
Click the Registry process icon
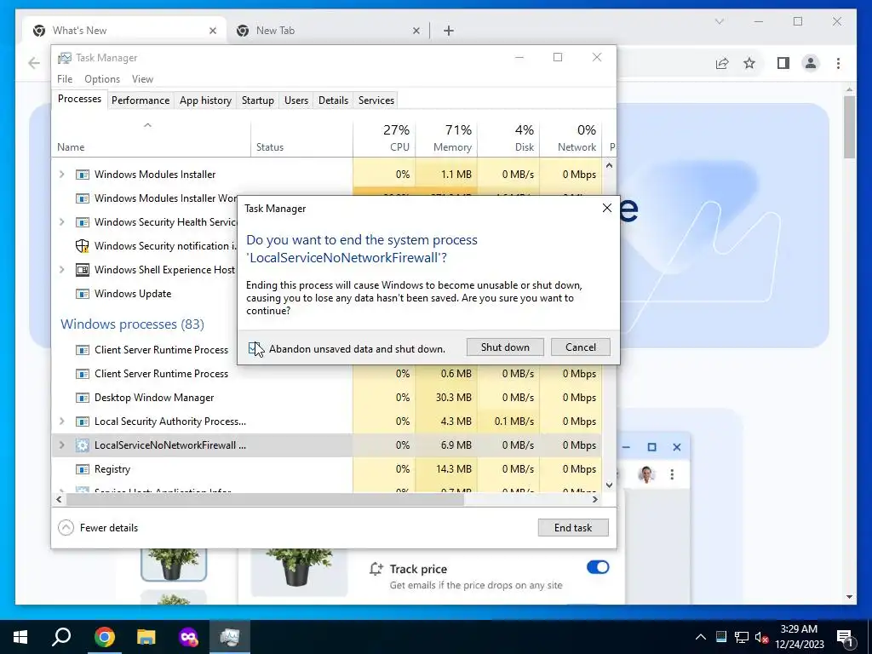click(83, 469)
